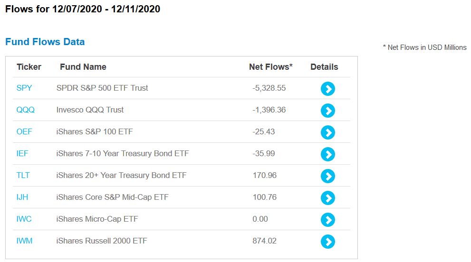Open details arrow for SPY row
Viewport: 471px width, 262px height.
[x=328, y=89]
